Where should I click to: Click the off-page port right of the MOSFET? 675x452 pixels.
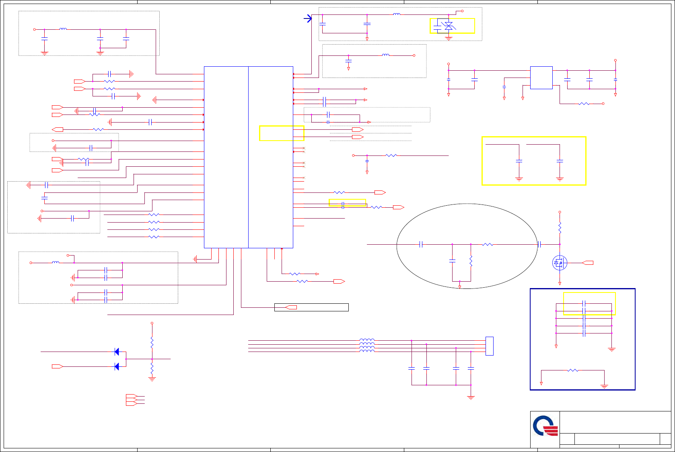pyautogui.click(x=588, y=263)
